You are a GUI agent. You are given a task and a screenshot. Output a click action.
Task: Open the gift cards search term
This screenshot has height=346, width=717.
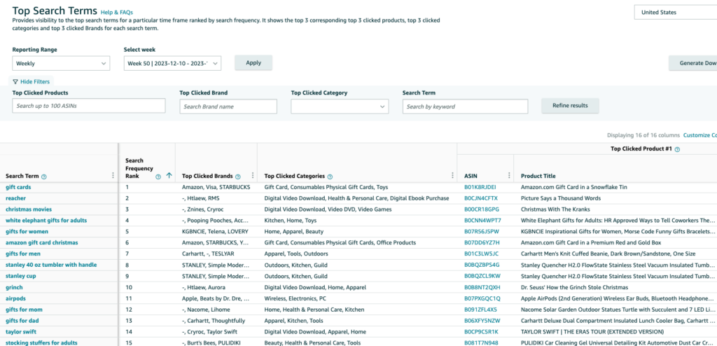18,187
